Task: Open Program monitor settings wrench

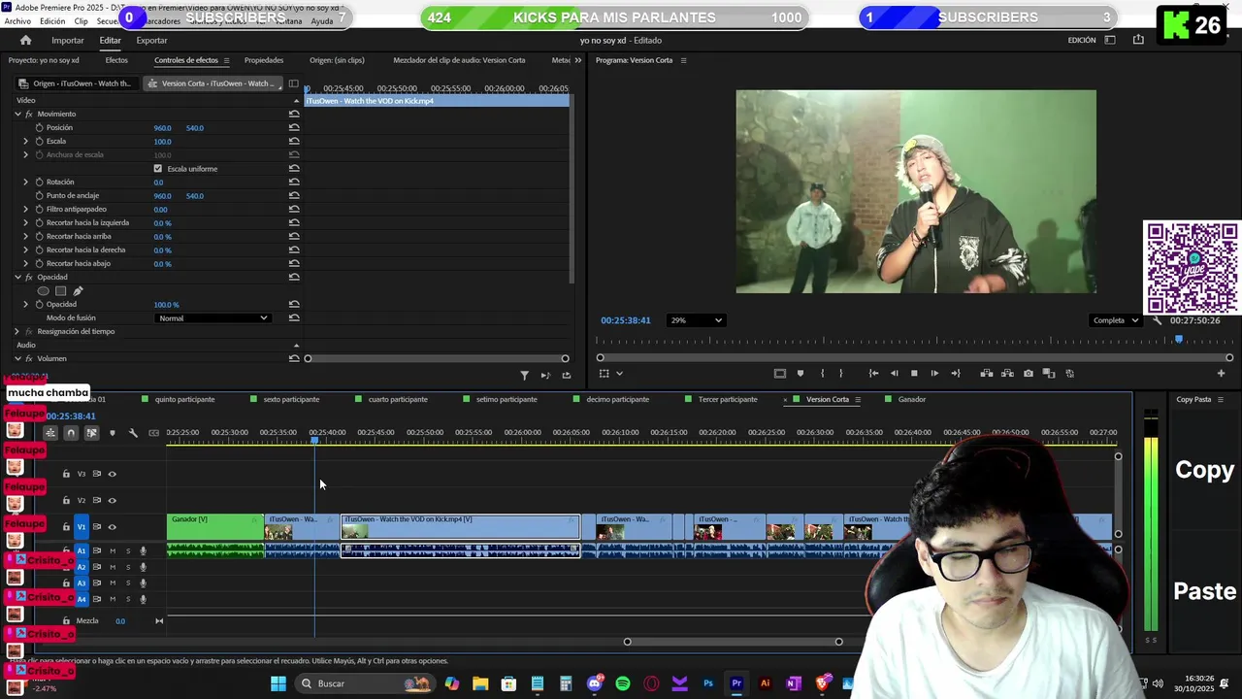Action: point(1157,320)
